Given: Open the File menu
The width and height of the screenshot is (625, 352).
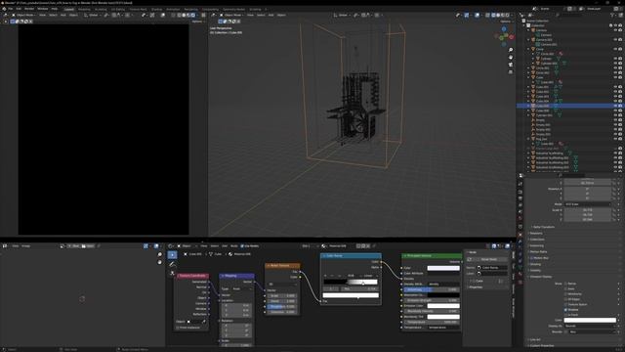Looking at the screenshot, I should tap(11, 9).
